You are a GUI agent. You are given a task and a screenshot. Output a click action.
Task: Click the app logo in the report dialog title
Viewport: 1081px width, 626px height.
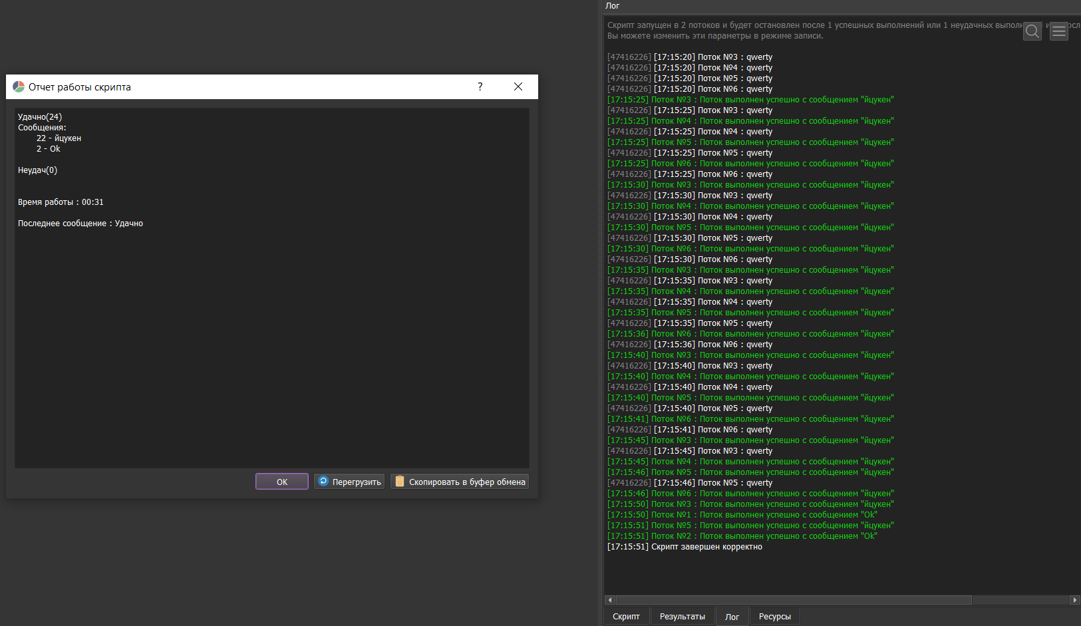(x=19, y=87)
